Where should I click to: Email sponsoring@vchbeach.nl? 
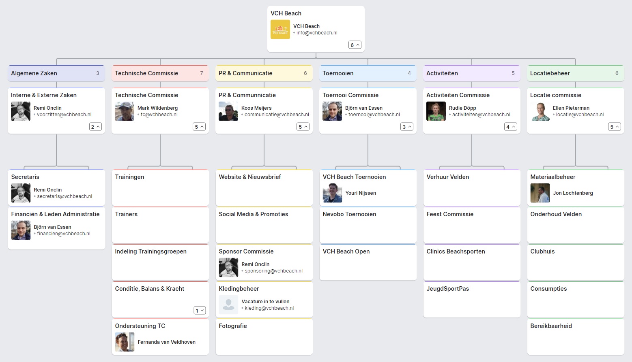[273, 271]
